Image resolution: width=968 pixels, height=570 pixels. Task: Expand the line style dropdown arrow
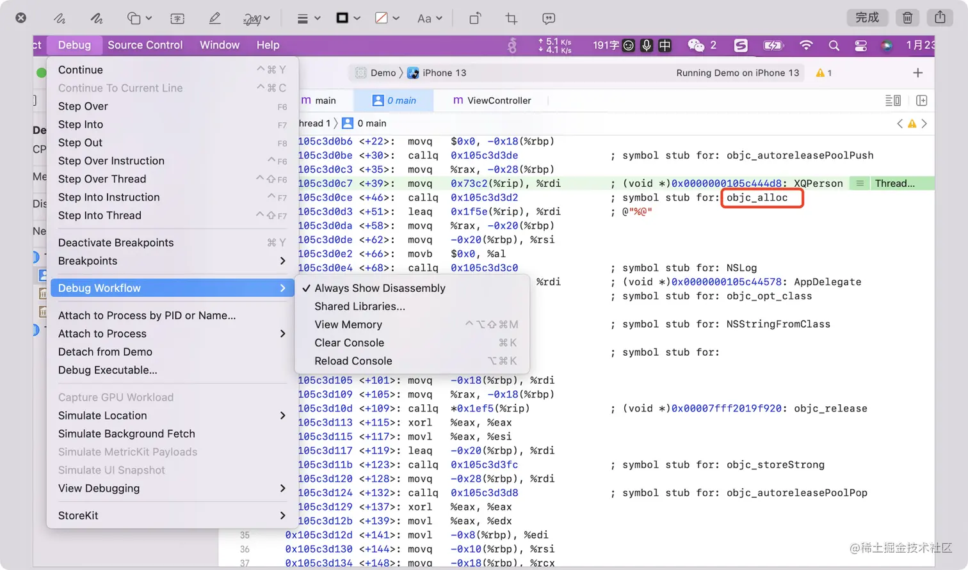317,19
